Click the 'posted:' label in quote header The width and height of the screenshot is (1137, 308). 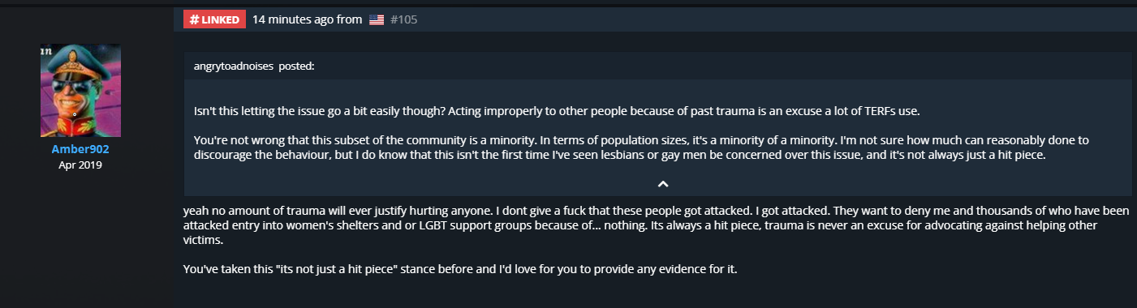[x=296, y=66]
